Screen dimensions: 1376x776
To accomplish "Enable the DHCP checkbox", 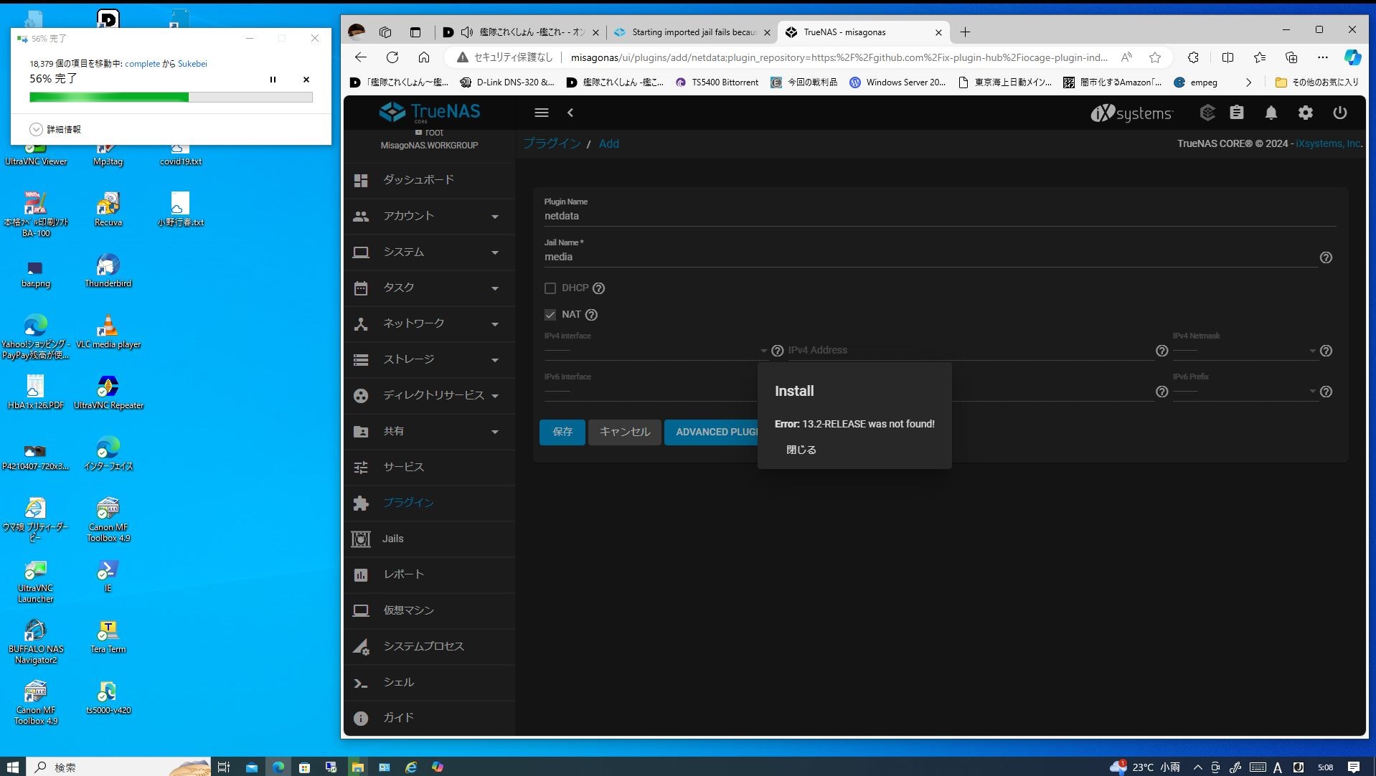I will tap(550, 288).
